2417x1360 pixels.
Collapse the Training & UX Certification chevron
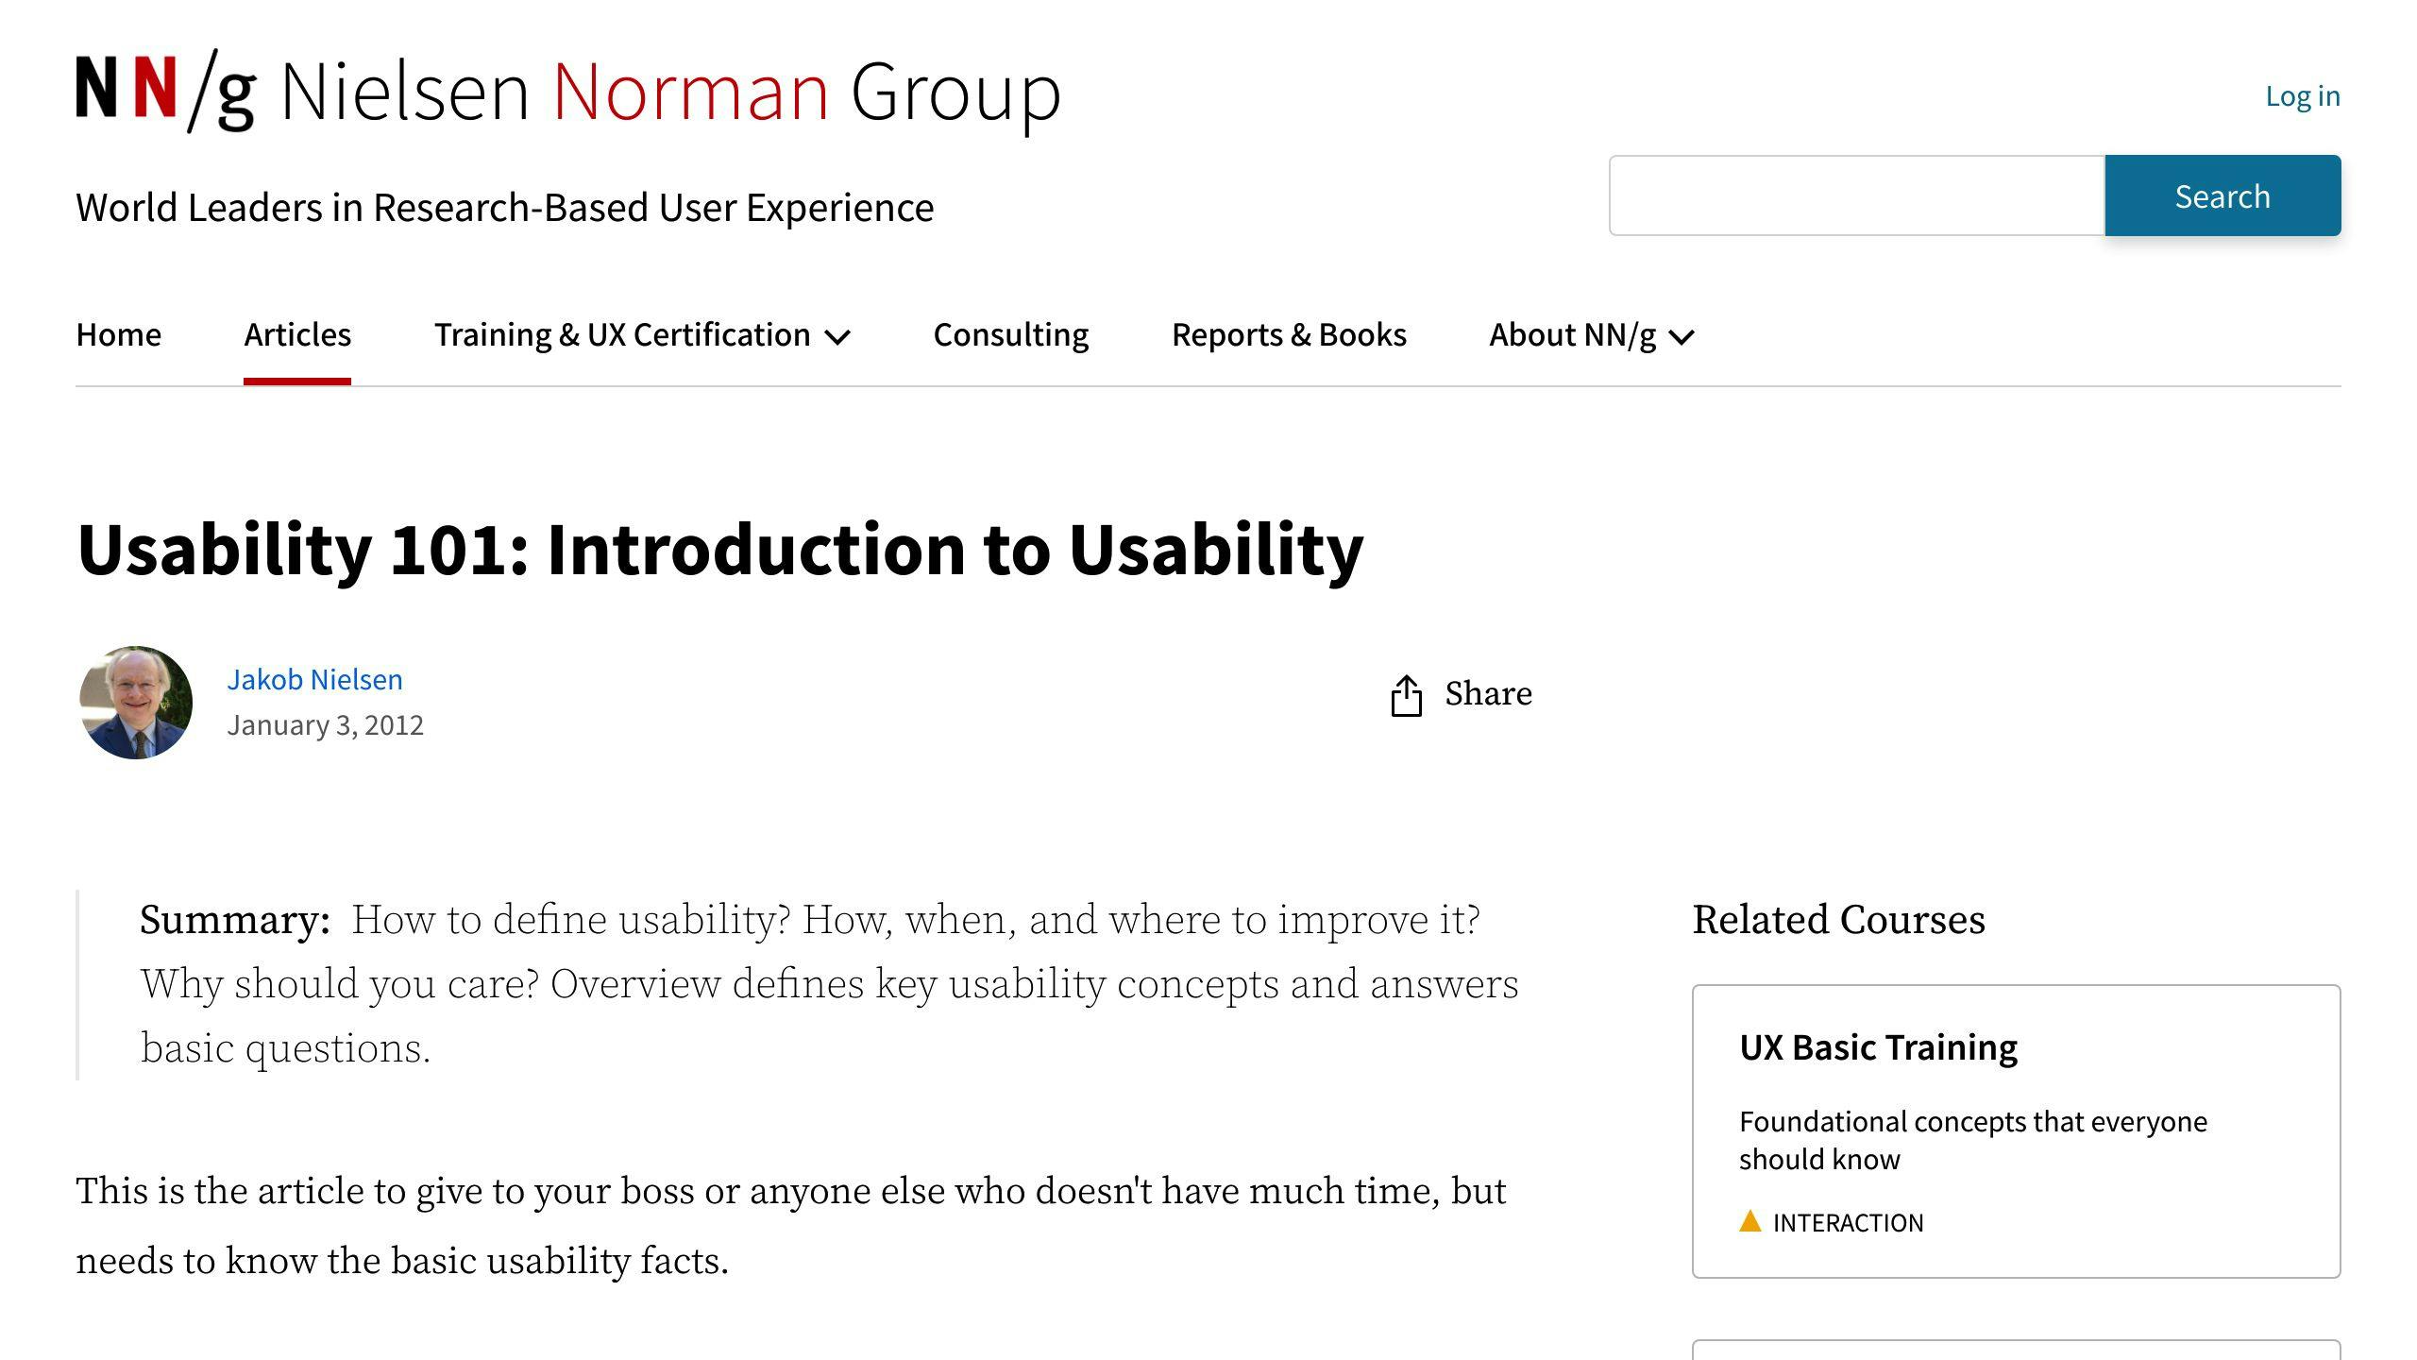(x=839, y=337)
